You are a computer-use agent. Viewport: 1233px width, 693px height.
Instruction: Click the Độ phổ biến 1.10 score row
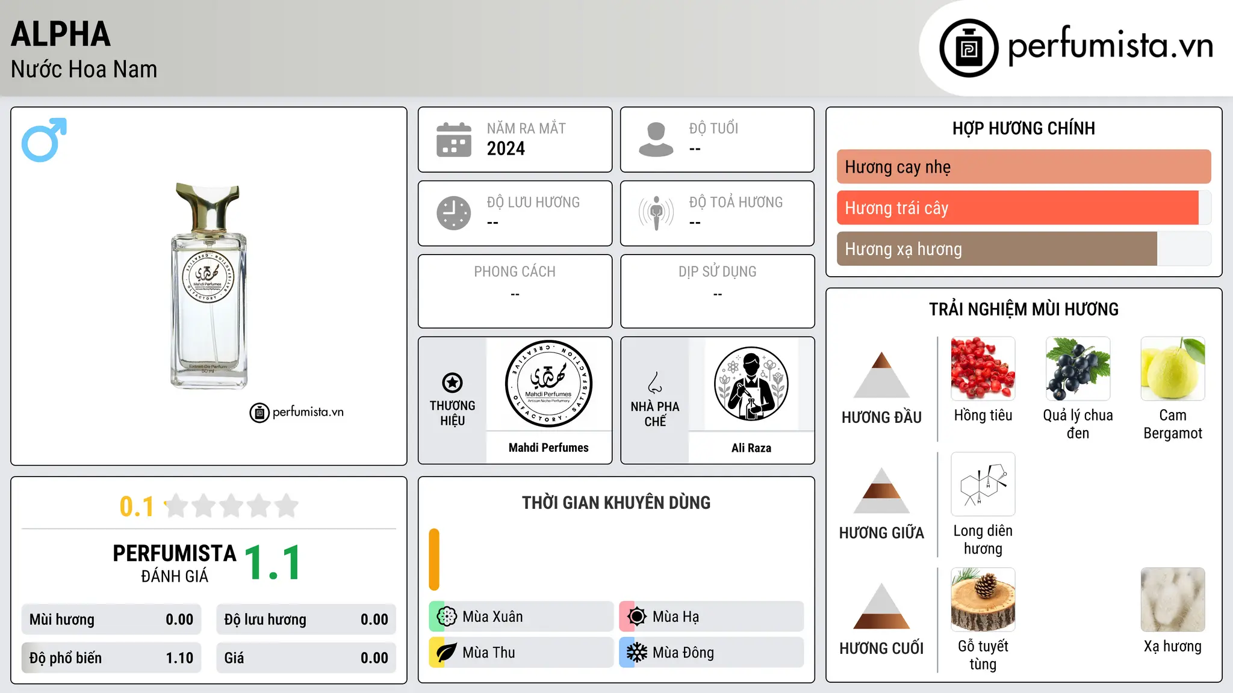(x=111, y=658)
